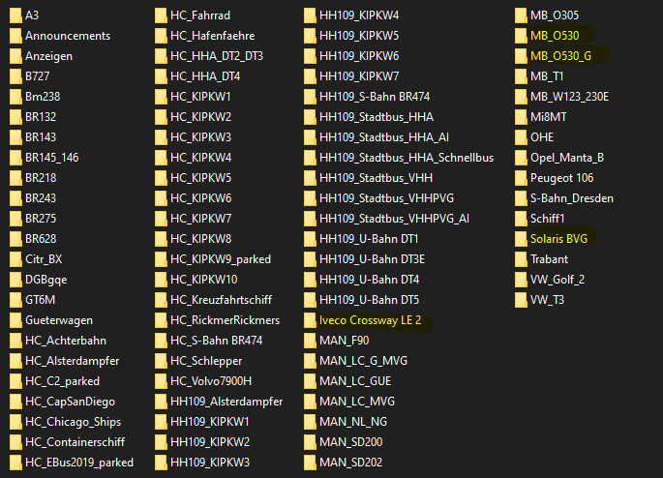
Task: Click the MB_O305 folder icon
Action: (520, 15)
